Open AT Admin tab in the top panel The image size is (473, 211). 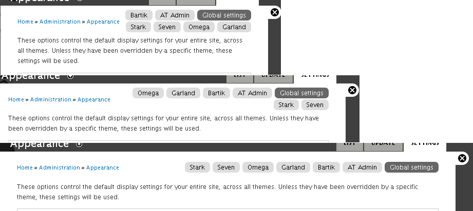click(x=175, y=15)
